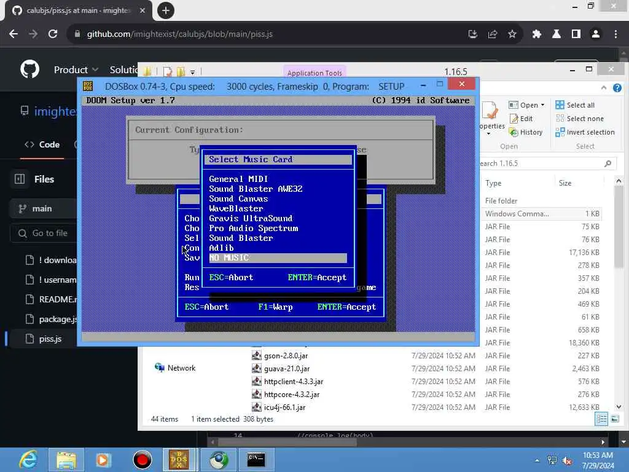
Task: Select General MIDI music card
Action: click(x=238, y=179)
